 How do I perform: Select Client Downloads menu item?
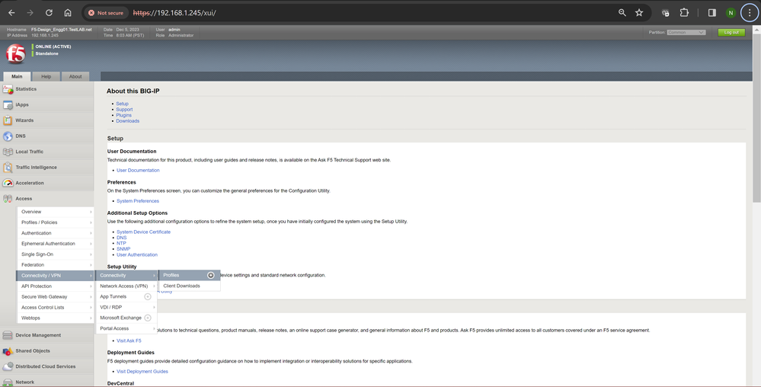coord(190,286)
